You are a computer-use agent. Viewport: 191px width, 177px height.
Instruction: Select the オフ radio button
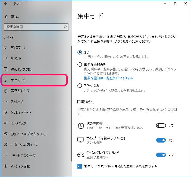coord(80,52)
